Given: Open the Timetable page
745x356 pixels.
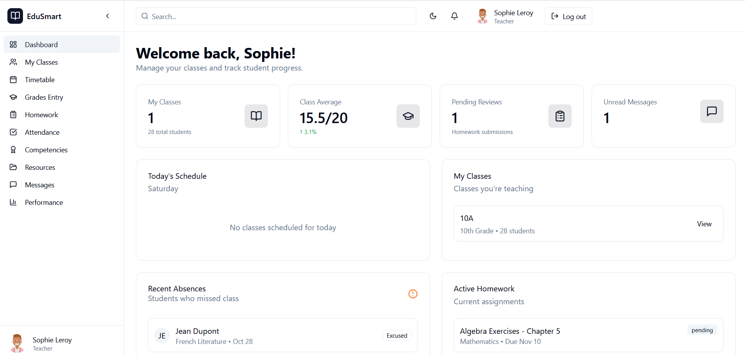Looking at the screenshot, I should click(x=40, y=80).
